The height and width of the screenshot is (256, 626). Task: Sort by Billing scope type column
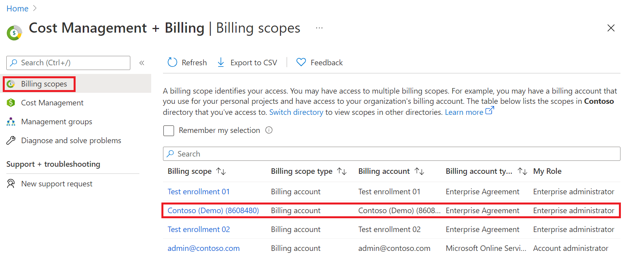pos(342,171)
